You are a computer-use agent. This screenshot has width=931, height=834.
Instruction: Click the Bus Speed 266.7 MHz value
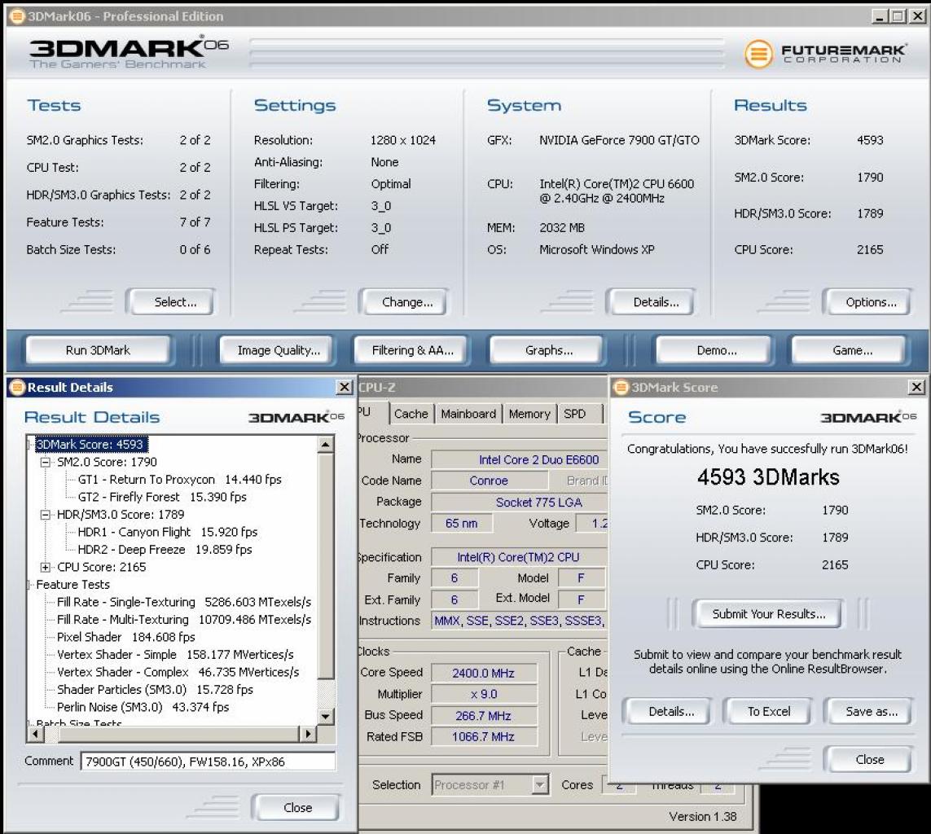[484, 715]
